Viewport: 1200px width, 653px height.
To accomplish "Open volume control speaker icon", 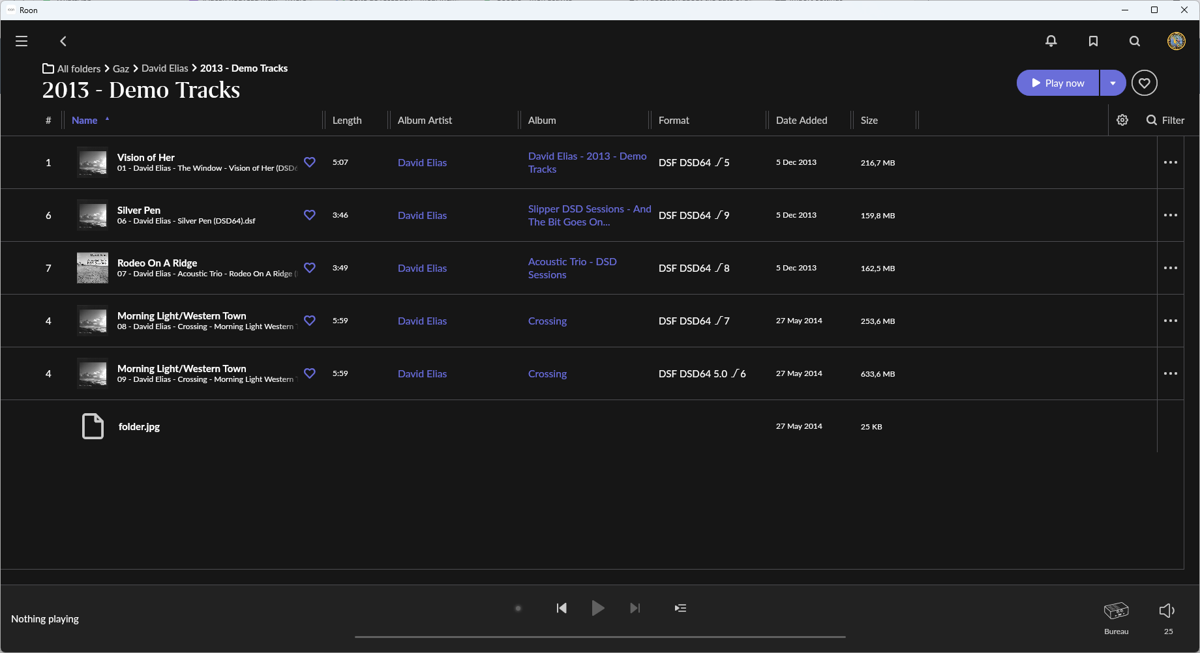I will 1167,611.
